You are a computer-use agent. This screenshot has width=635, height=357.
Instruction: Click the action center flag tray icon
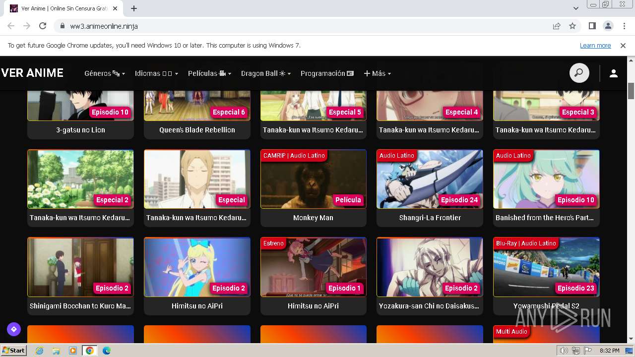(588, 351)
